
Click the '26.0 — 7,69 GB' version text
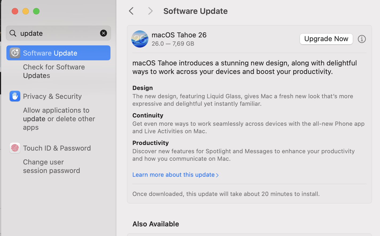click(173, 44)
